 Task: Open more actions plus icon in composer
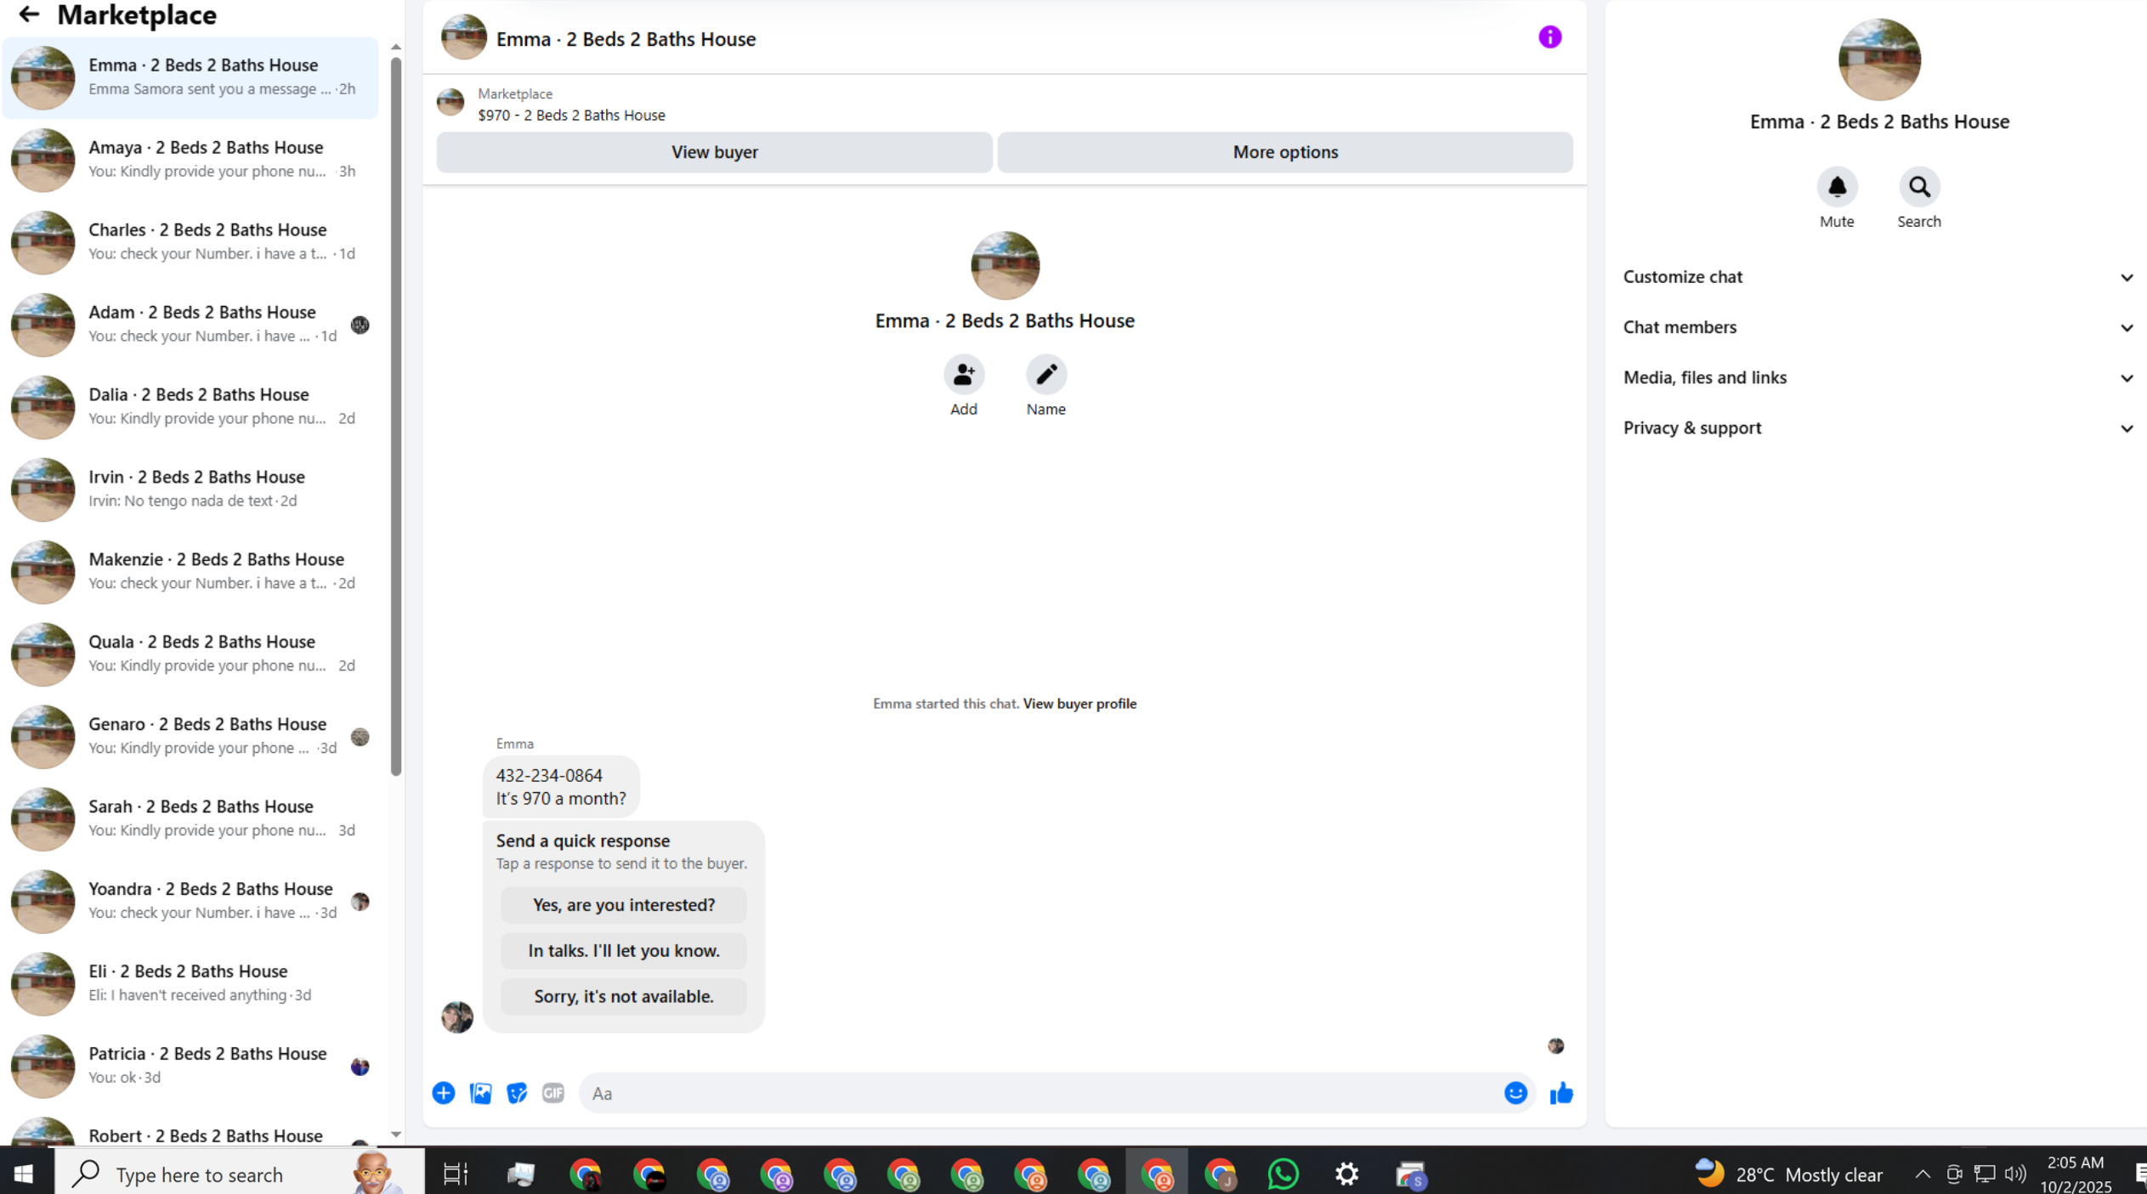[x=444, y=1093]
